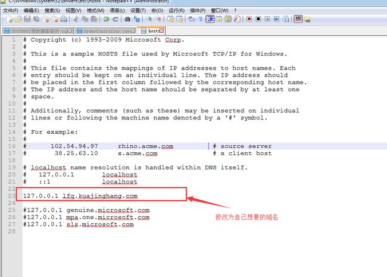Select the hosts tab
Screen dimensions: 387x277
pyautogui.click(x=151, y=31)
